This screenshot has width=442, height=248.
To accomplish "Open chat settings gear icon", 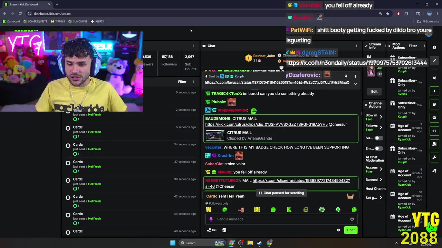I will point(338,230).
